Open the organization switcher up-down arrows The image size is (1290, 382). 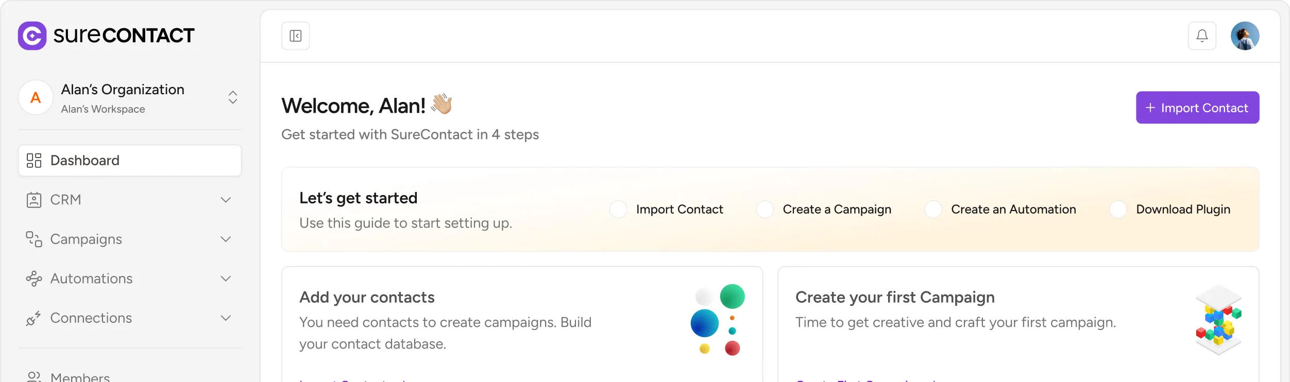pos(233,97)
